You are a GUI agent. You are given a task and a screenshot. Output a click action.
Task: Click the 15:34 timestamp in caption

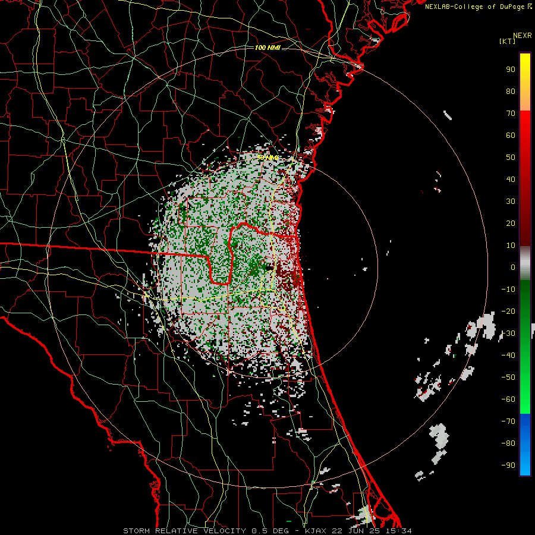(399, 531)
